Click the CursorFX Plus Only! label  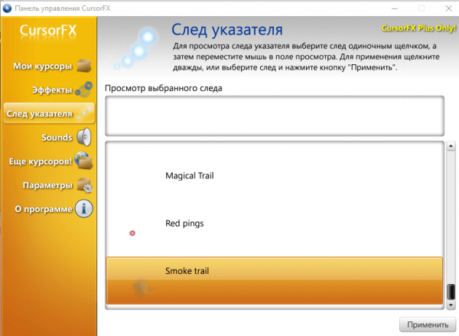418,28
